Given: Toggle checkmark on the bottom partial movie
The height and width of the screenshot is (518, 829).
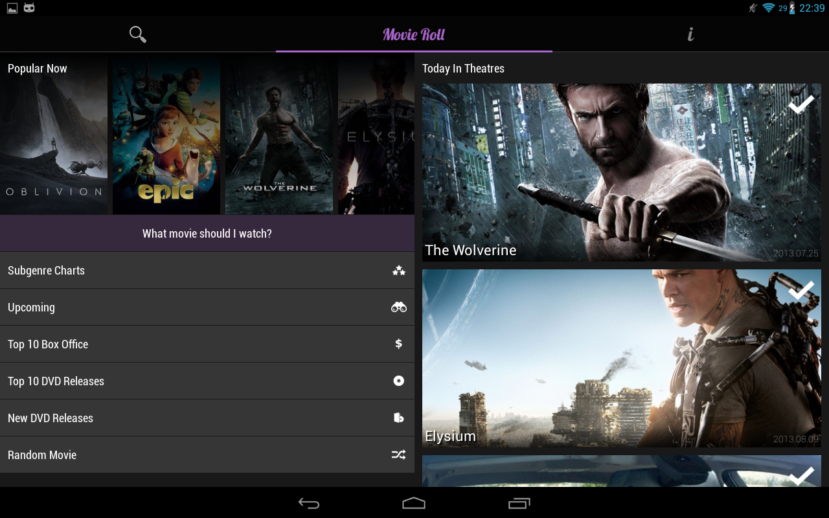Looking at the screenshot, I should pyautogui.click(x=801, y=476).
